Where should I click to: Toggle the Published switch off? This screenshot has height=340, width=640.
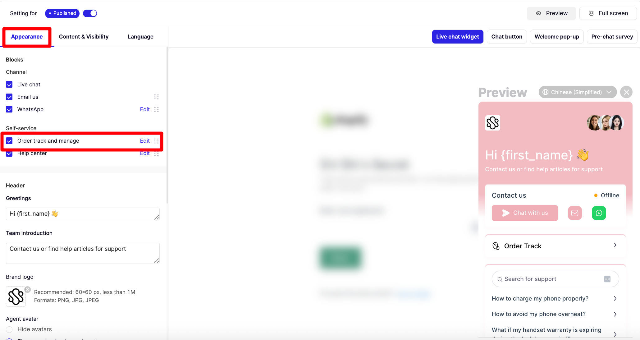pos(90,13)
